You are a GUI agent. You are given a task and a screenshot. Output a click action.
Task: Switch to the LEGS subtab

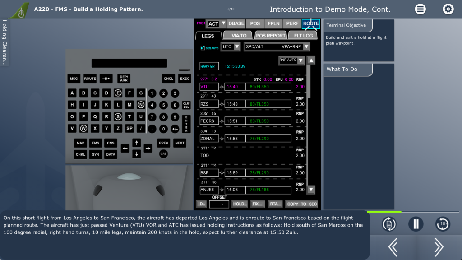click(x=208, y=36)
